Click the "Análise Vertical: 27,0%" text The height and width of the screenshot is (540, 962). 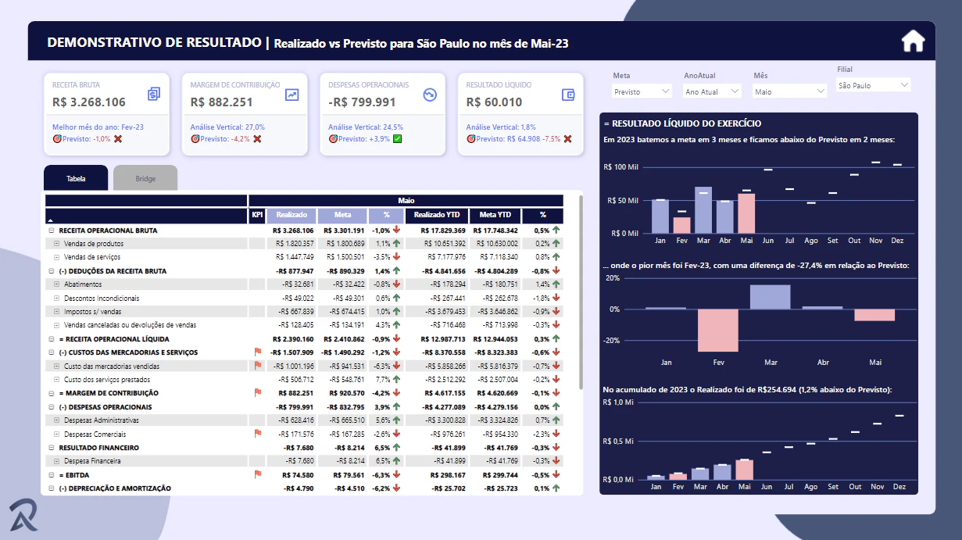[228, 127]
